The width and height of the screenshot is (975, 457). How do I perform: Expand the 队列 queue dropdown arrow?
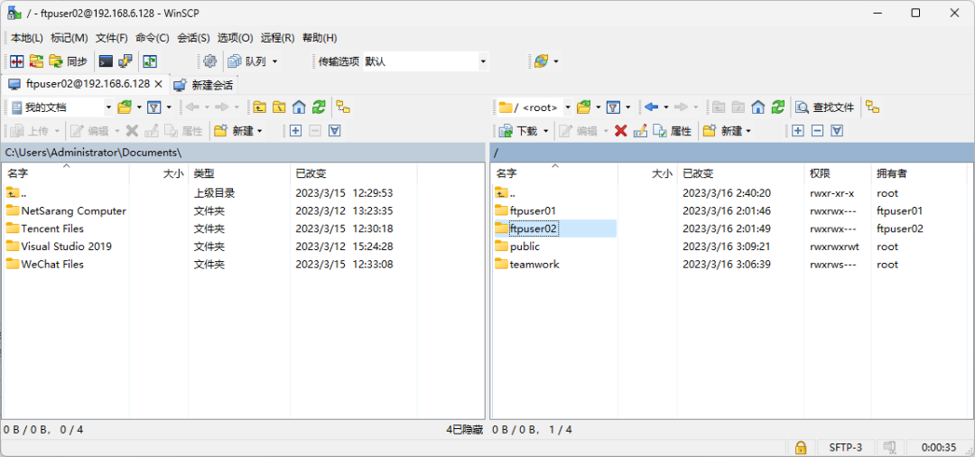pos(274,61)
